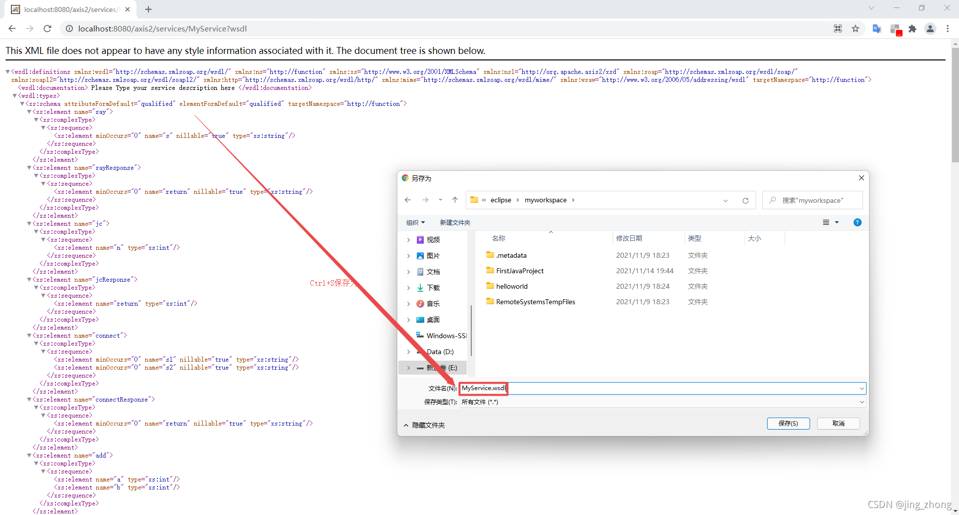The width and height of the screenshot is (959, 515).
Task: Select 桌面 in the navigation pane
Action: pos(433,320)
